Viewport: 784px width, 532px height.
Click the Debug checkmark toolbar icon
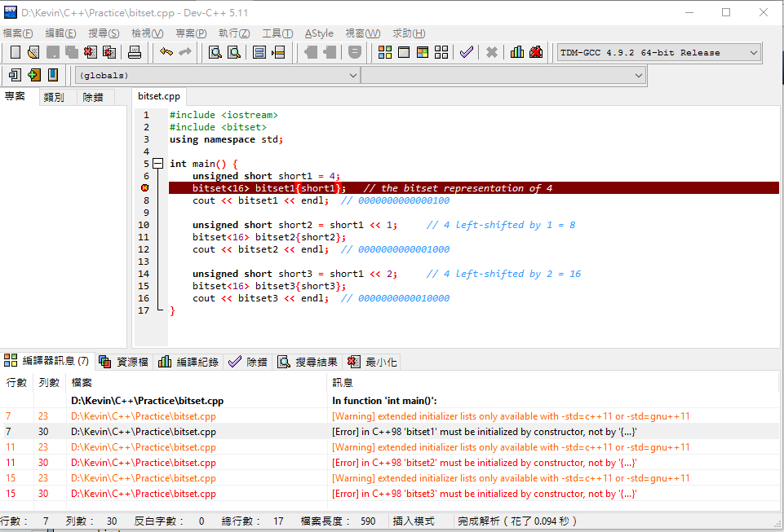(467, 52)
